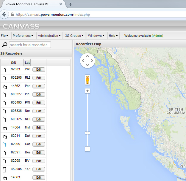The image size is (186, 181).
Task: Click the map zoom slider handle
Action: [x=87, y=133]
